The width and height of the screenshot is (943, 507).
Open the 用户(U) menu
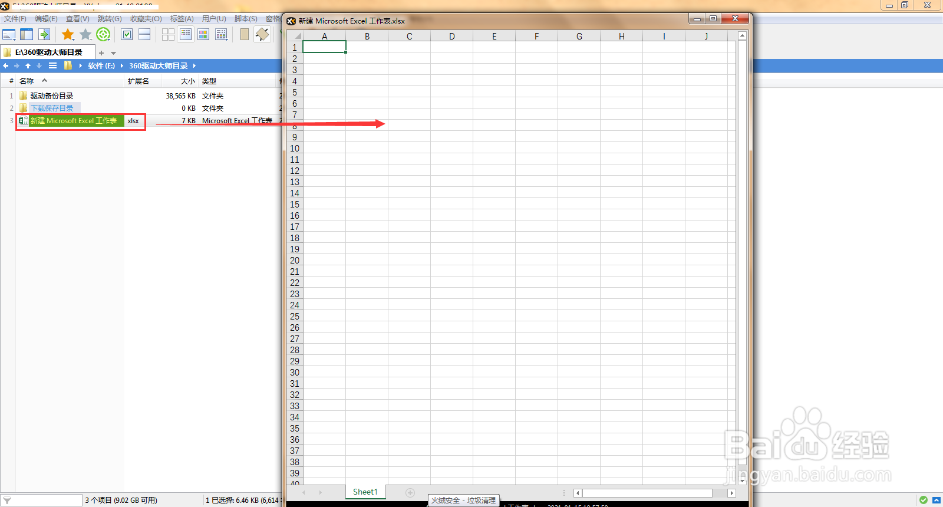click(214, 19)
